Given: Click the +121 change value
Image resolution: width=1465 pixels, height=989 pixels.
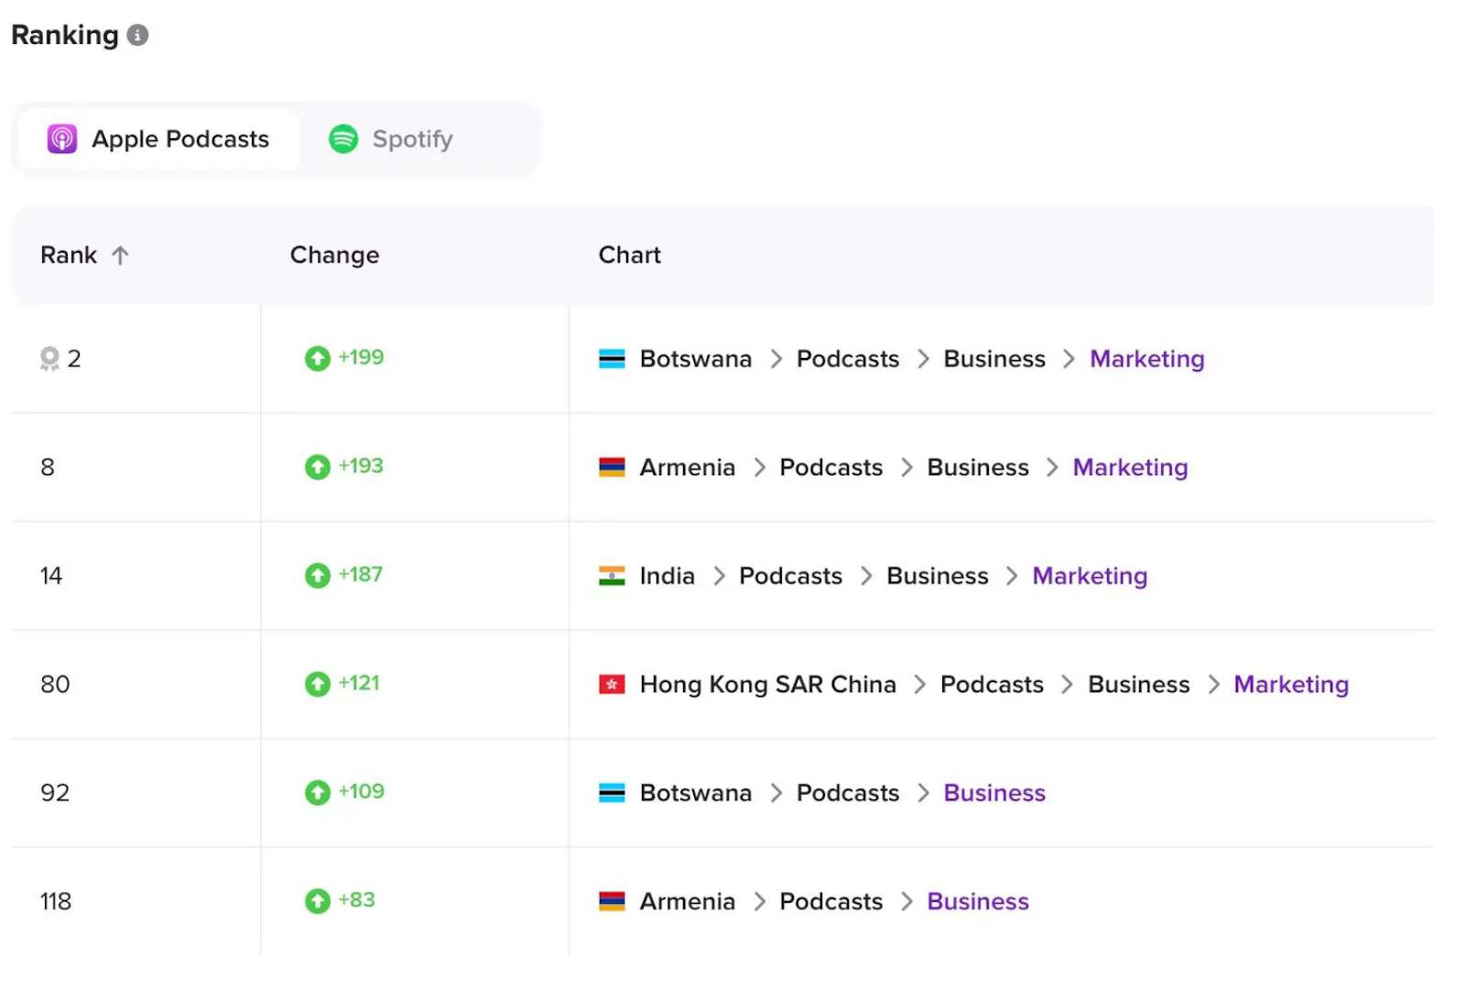Looking at the screenshot, I should pyautogui.click(x=359, y=682).
